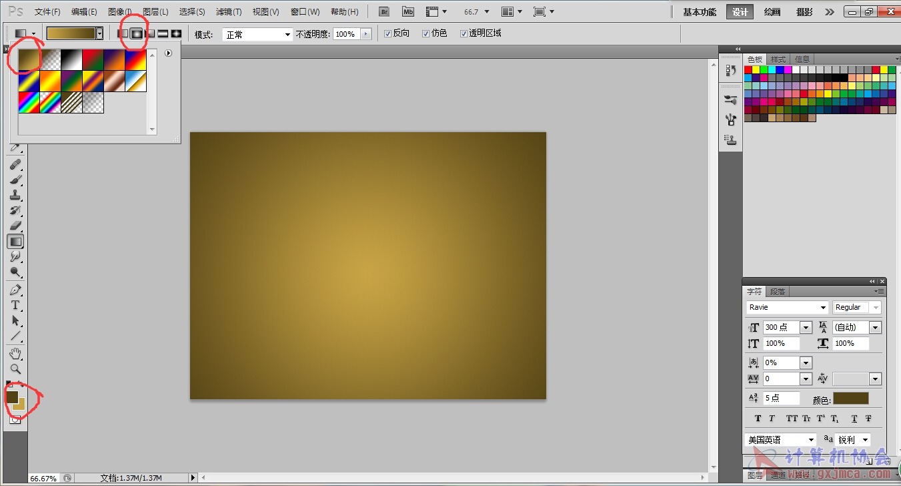Toggle the 仿色 (Dither) checkbox
901x486 pixels.
(426, 33)
